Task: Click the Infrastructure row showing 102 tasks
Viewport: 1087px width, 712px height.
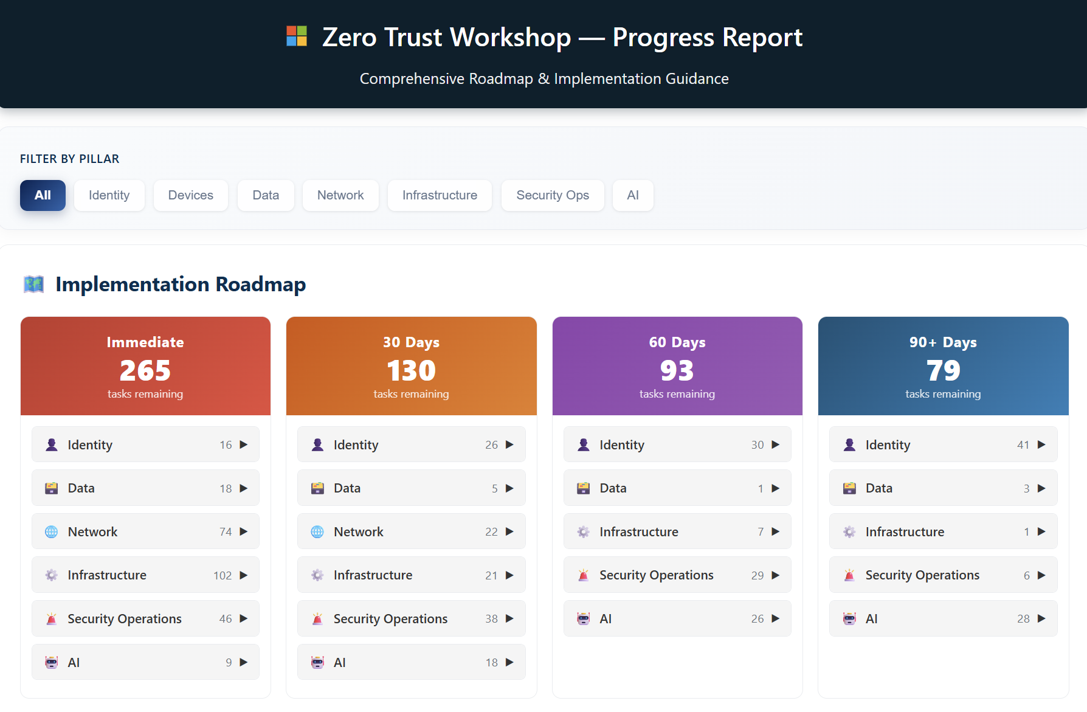Action: click(145, 575)
